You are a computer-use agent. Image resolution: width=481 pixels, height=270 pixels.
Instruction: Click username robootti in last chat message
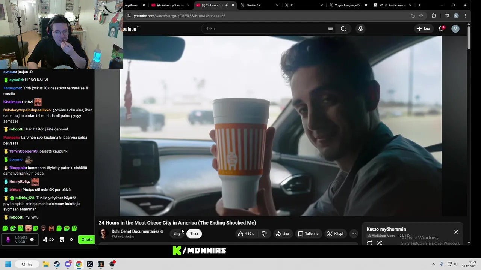point(17,217)
